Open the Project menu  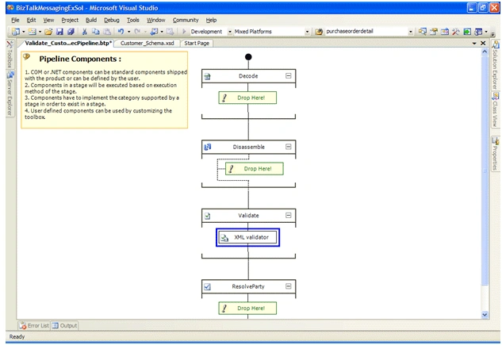[x=70, y=20]
